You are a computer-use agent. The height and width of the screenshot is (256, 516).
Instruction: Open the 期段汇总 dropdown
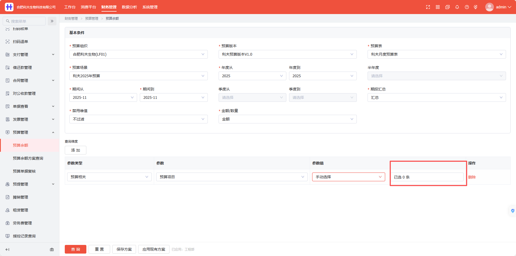point(437,97)
